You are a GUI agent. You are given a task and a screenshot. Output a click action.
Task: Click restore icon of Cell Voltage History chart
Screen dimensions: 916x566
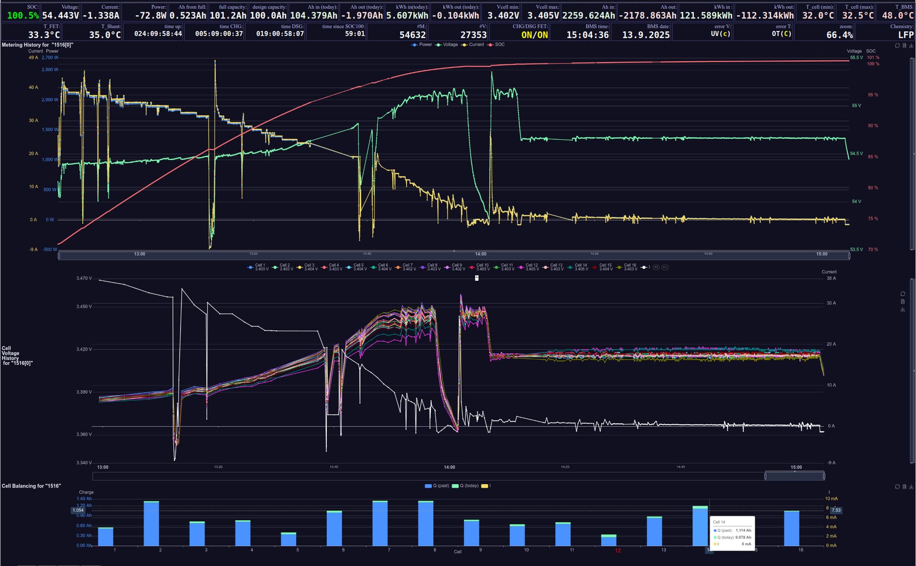click(x=903, y=294)
